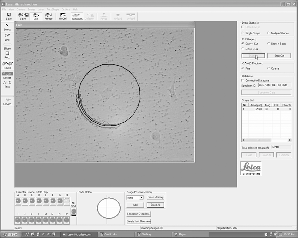Select collector well A
The height and width of the screenshot is (238, 298).
coord(18,201)
